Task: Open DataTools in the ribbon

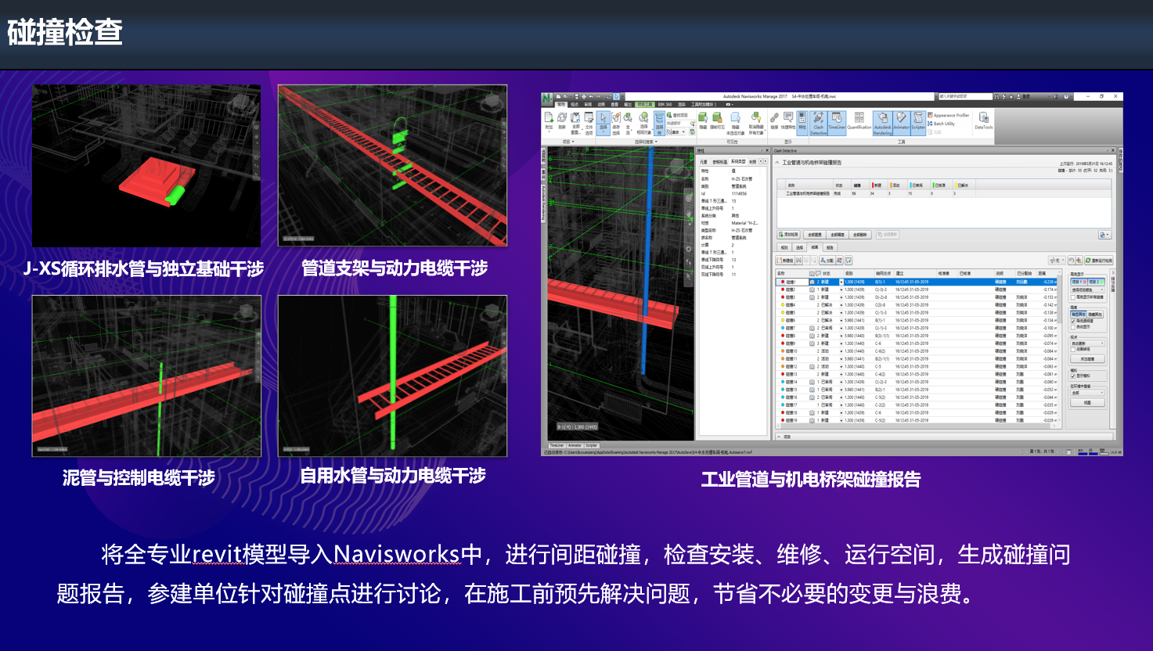Action: click(x=983, y=120)
